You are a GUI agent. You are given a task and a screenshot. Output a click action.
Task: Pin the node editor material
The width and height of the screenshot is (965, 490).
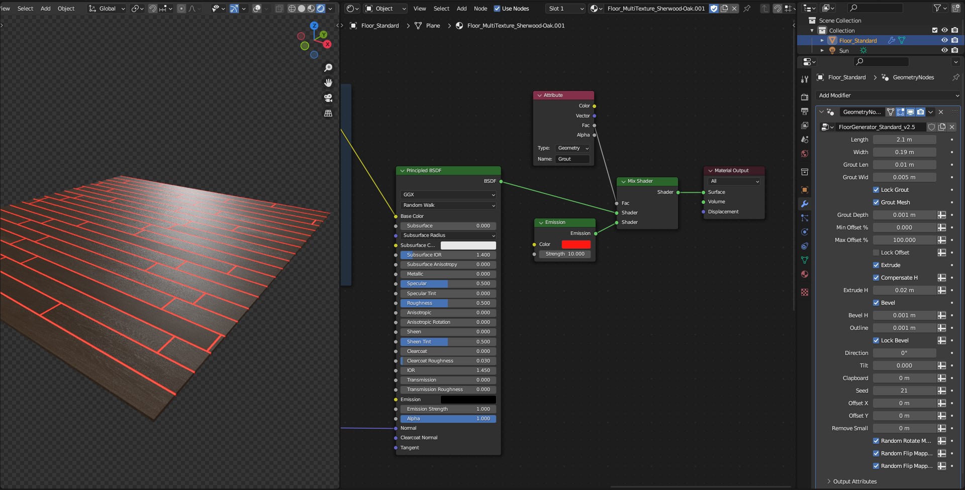(x=747, y=9)
